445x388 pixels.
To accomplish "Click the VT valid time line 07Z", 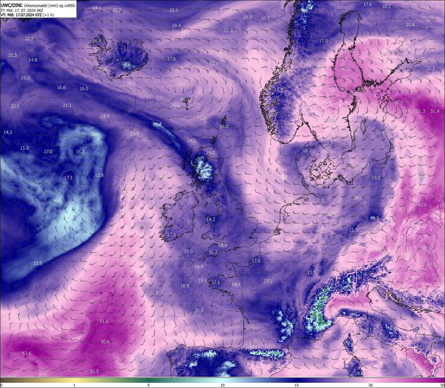I will (27, 15).
